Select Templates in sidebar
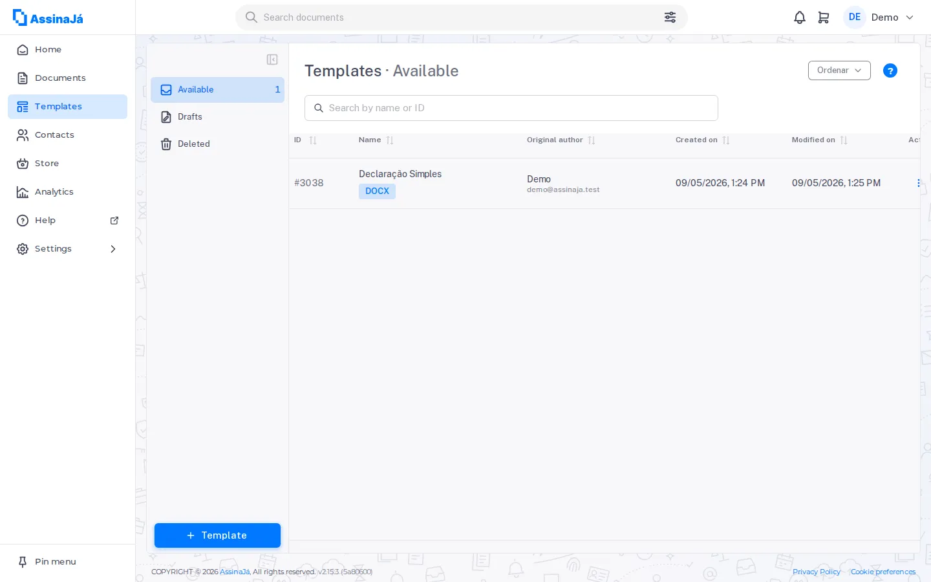The width and height of the screenshot is (931, 582). click(67, 107)
